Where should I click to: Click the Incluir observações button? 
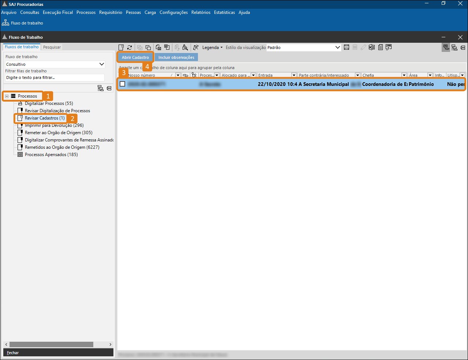[x=176, y=57]
